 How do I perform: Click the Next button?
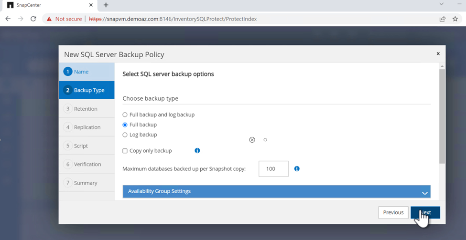click(x=425, y=212)
